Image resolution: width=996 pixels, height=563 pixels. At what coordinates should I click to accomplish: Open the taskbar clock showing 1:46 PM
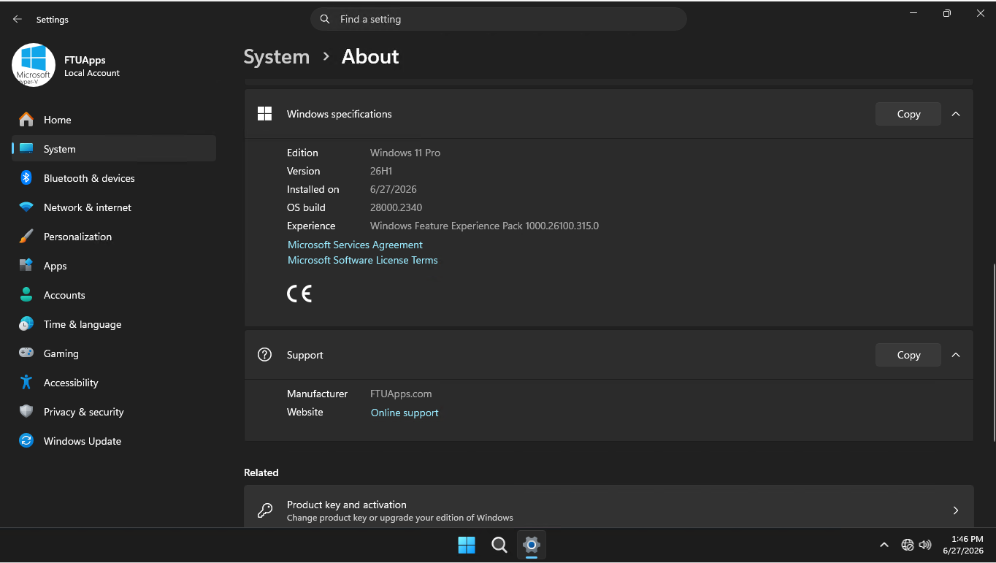tap(963, 545)
